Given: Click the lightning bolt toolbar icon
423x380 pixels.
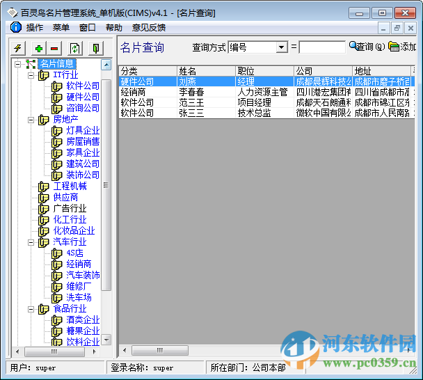Looking at the screenshot, I should coord(18,49).
